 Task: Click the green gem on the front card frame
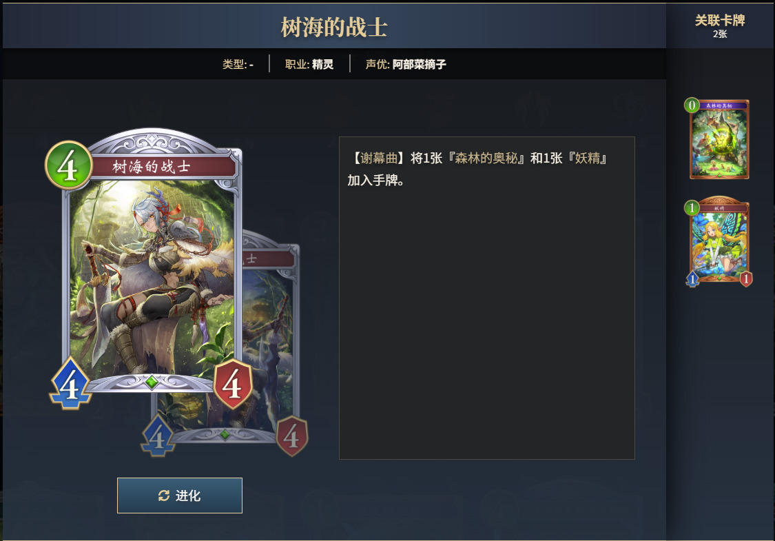152,382
